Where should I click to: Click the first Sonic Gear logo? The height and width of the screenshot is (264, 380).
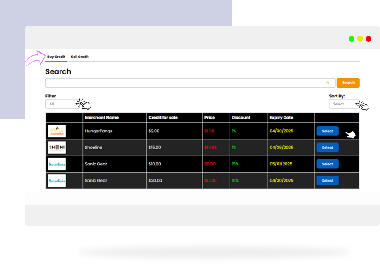tap(57, 164)
